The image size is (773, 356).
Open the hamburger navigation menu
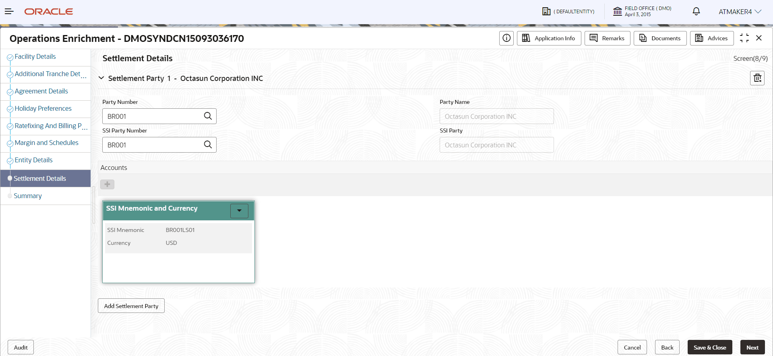point(9,11)
